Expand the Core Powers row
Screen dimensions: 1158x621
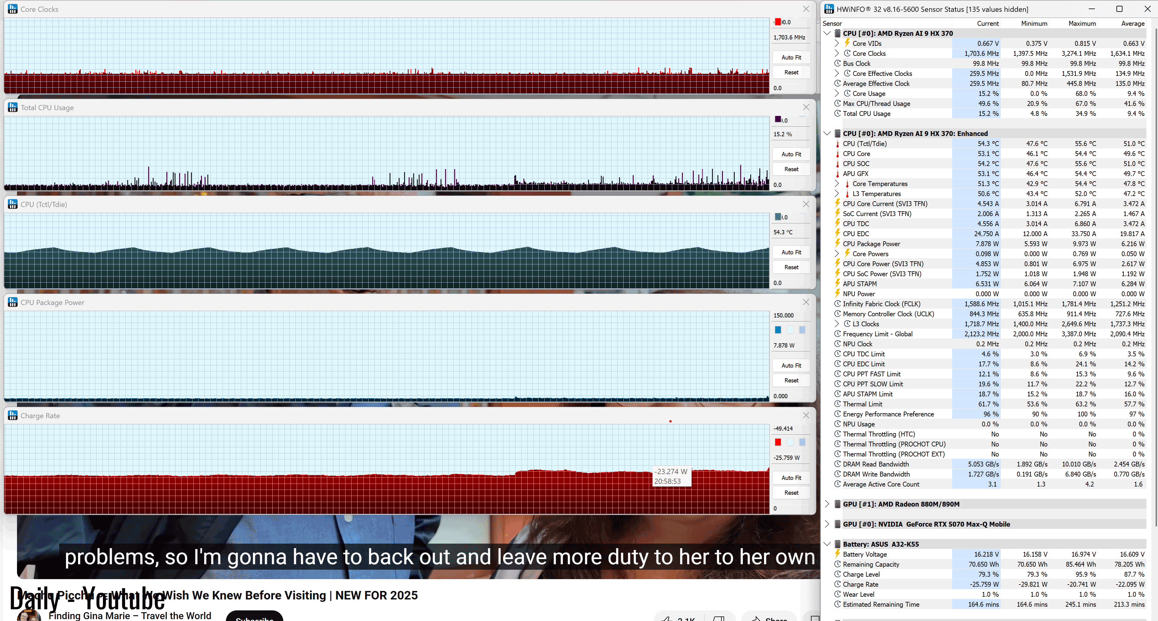[836, 253]
